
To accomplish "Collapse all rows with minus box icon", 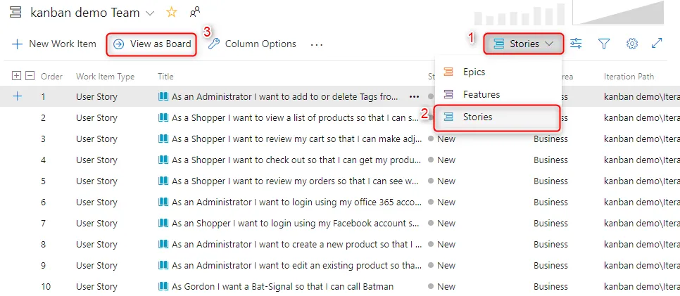I will point(30,76).
